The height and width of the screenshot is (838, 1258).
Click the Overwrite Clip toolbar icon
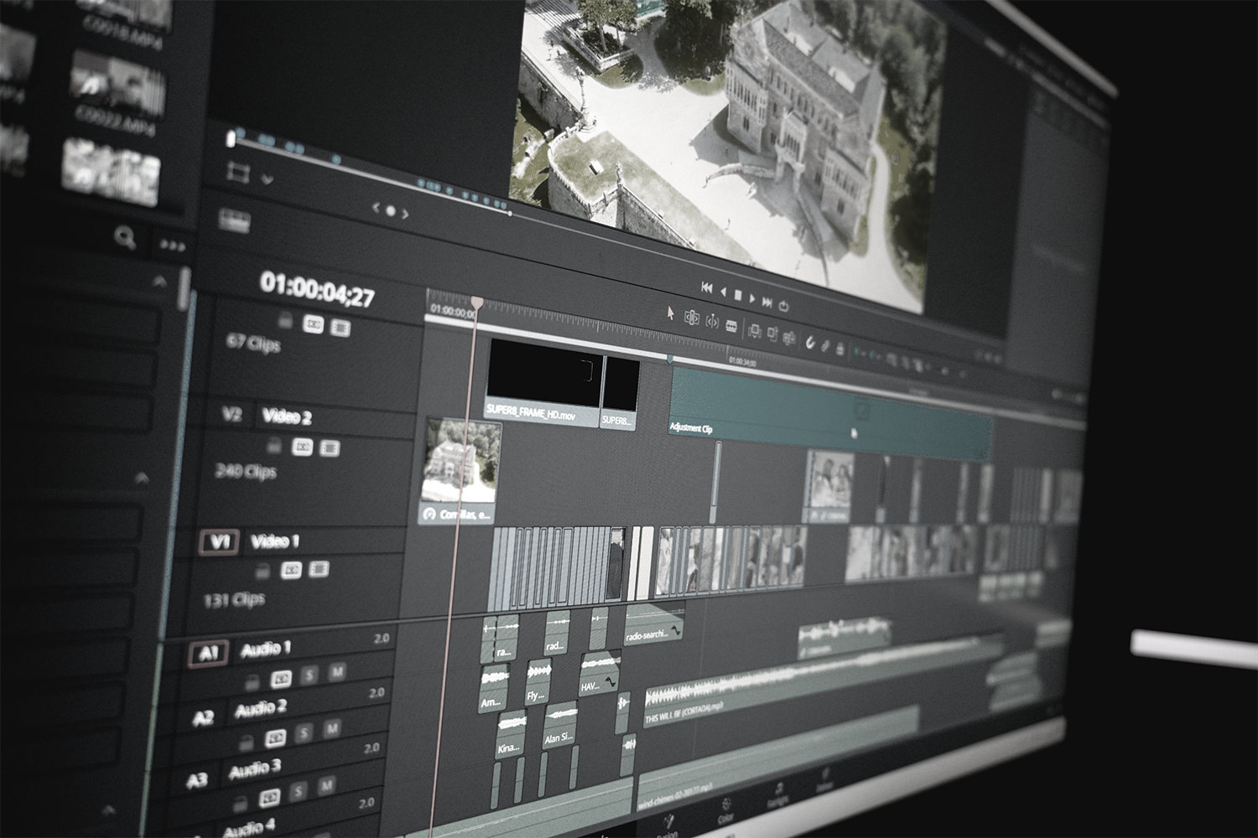coord(772,335)
